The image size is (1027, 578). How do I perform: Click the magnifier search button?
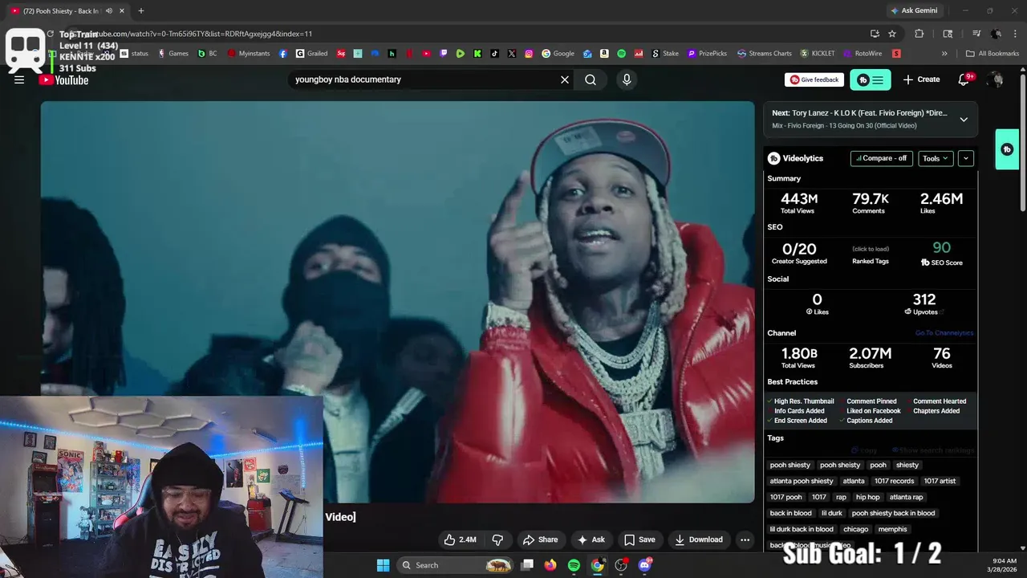[x=591, y=79]
